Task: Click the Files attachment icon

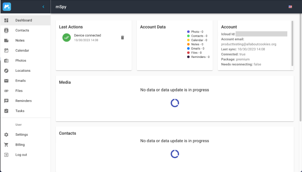Action: pos(6,91)
